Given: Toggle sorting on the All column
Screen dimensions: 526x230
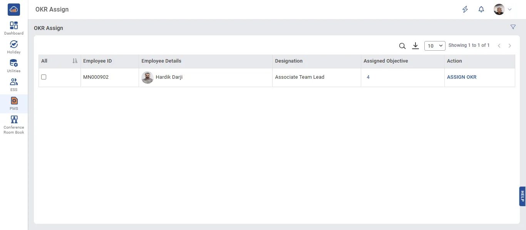Looking at the screenshot, I should (74, 61).
